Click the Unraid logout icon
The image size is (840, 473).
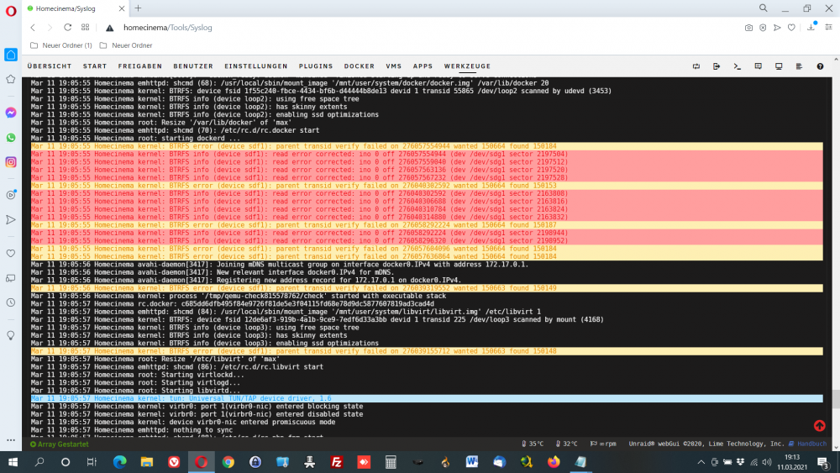tap(717, 66)
